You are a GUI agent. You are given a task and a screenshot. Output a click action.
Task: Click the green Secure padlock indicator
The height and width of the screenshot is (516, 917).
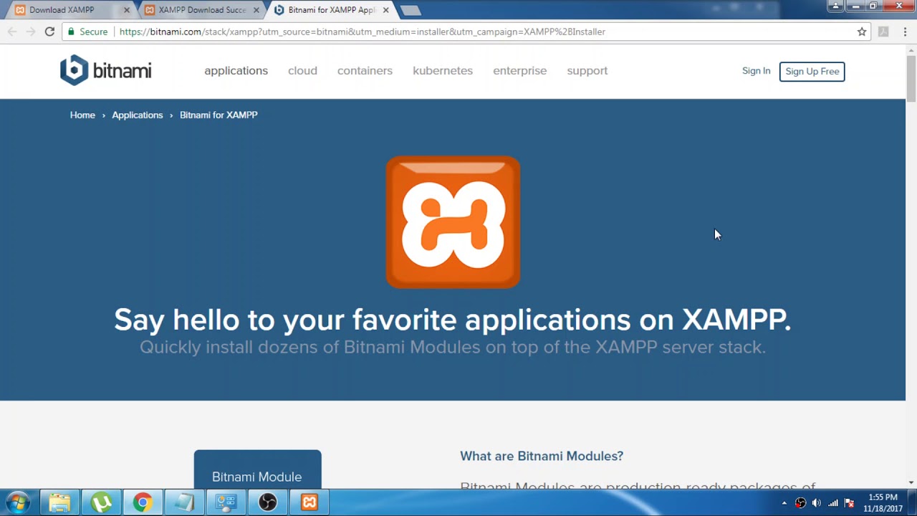pyautogui.click(x=87, y=32)
